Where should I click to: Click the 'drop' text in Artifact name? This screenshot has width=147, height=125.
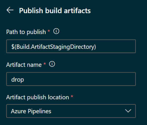tap(18, 80)
